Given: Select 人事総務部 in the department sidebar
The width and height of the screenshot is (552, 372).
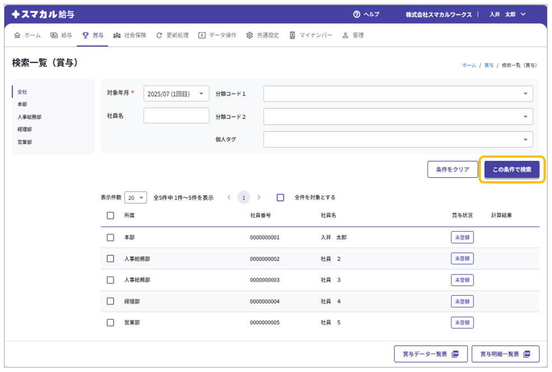Looking at the screenshot, I should tap(29, 117).
